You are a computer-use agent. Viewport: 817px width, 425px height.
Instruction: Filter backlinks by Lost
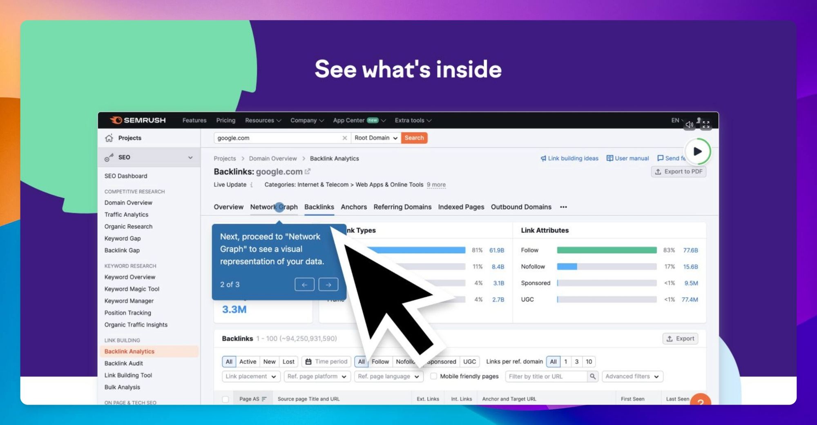coord(288,362)
